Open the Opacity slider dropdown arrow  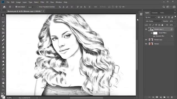(x=175, y=21)
